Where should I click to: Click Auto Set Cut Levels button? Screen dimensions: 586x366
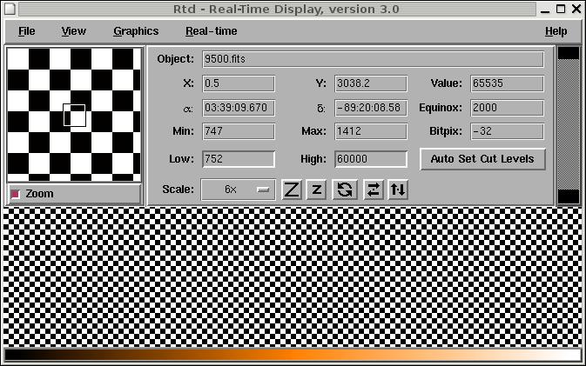[x=482, y=159]
